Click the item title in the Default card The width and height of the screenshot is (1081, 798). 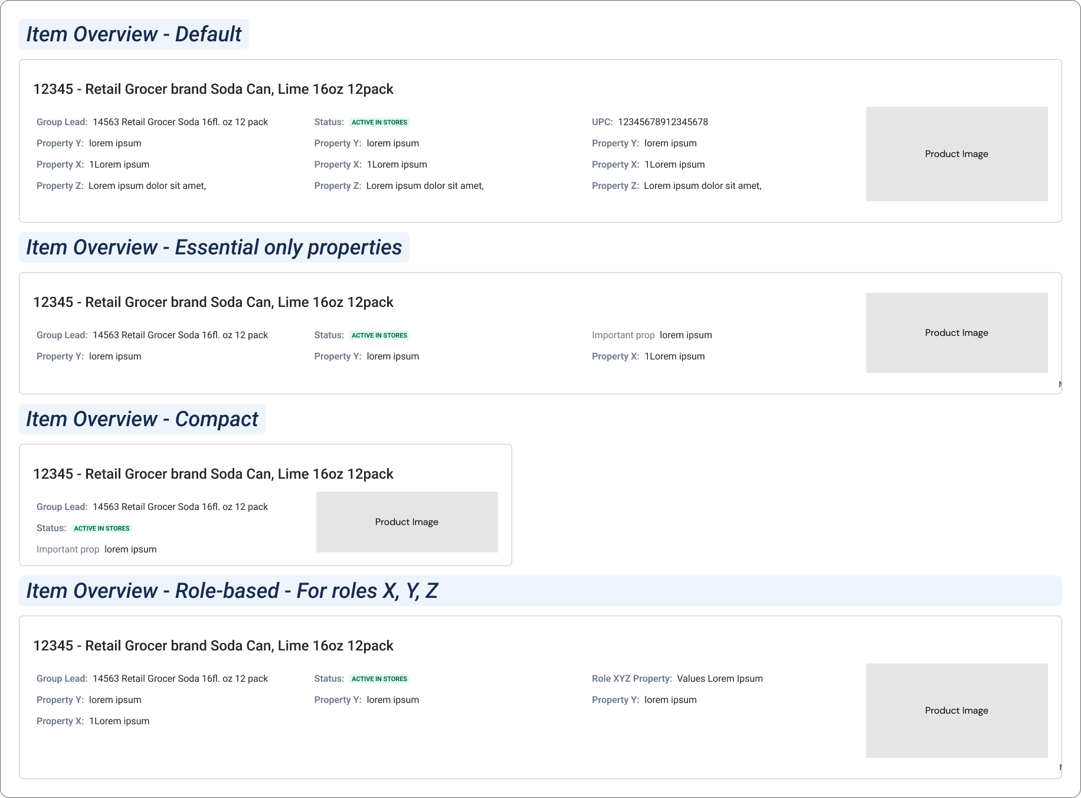pos(213,89)
